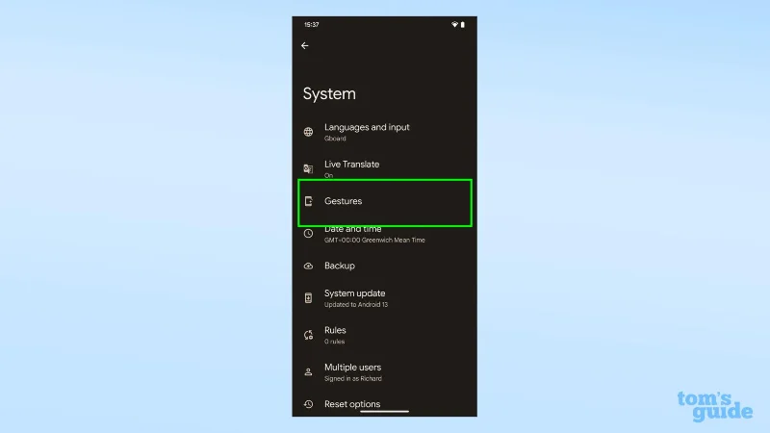The image size is (770, 433).
Task: Tap the '0 rules' subtitle
Action: coord(334,342)
